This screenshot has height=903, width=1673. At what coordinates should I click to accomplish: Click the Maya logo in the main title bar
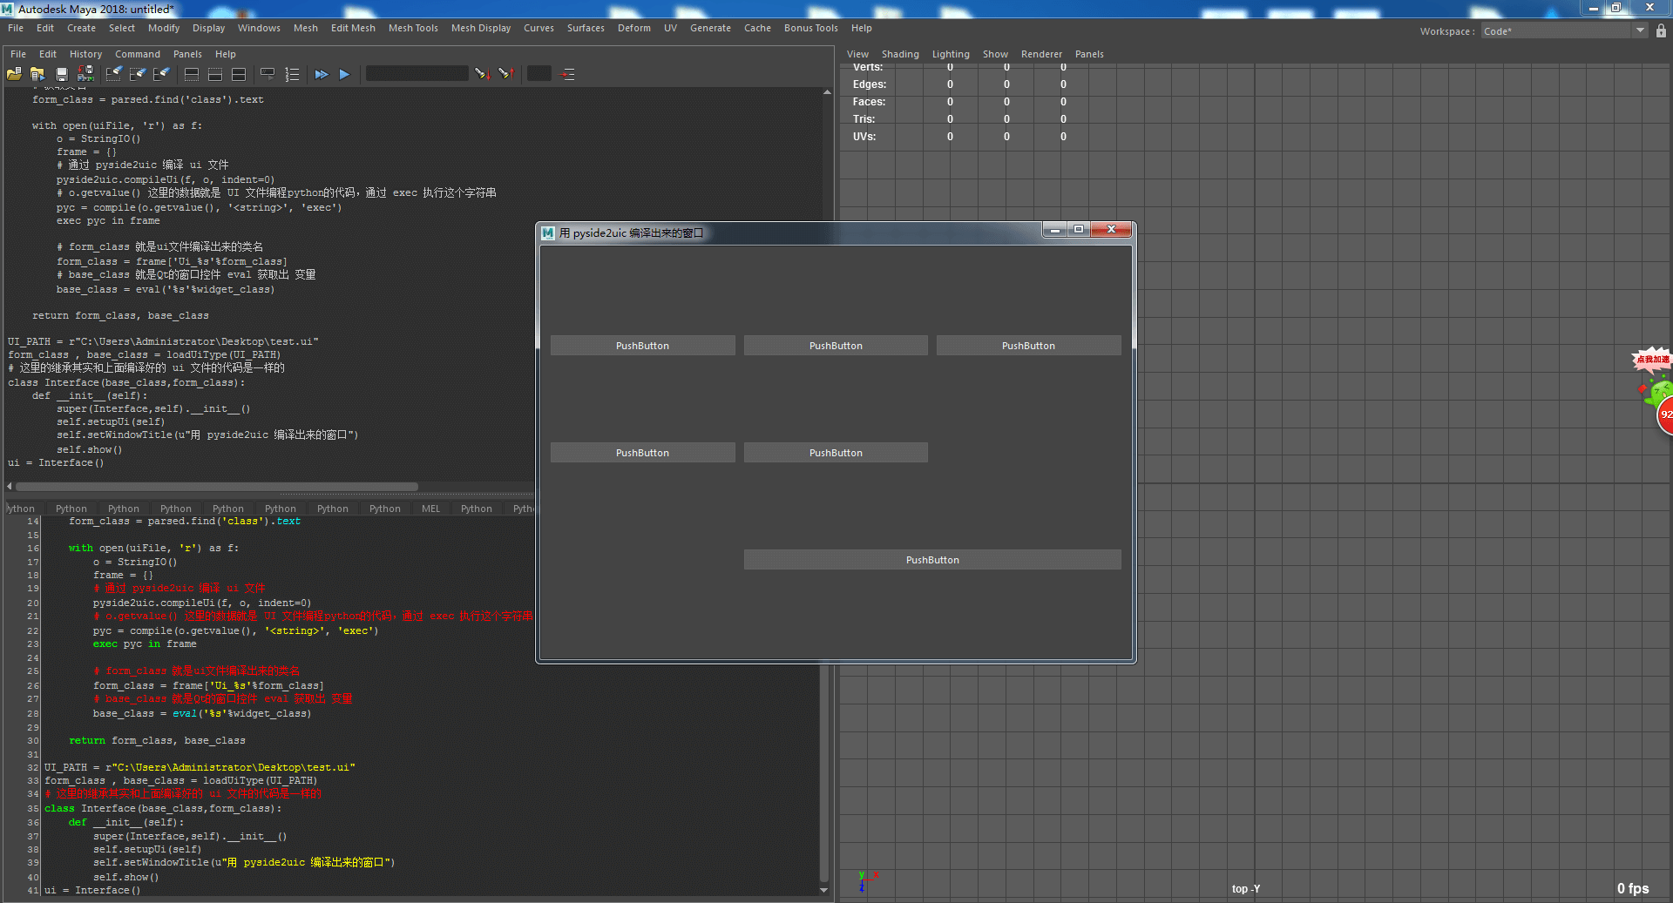[8, 9]
